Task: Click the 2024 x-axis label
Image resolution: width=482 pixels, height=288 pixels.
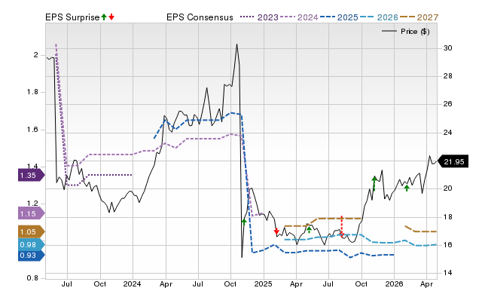Action: [x=133, y=283]
